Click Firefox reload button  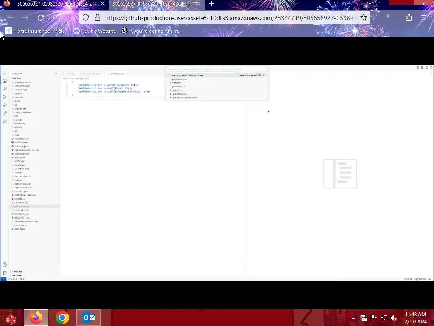(41, 18)
